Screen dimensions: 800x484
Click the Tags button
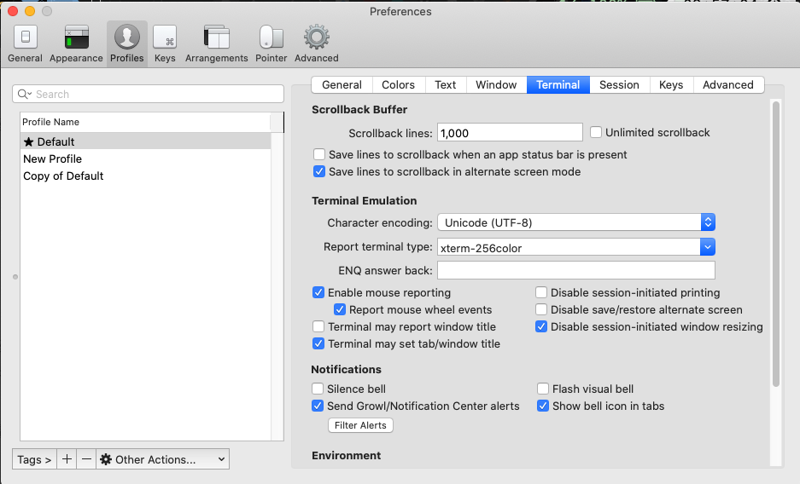(x=35, y=459)
